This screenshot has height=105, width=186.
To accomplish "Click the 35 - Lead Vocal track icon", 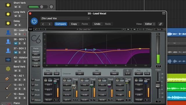I will pos(8,32).
